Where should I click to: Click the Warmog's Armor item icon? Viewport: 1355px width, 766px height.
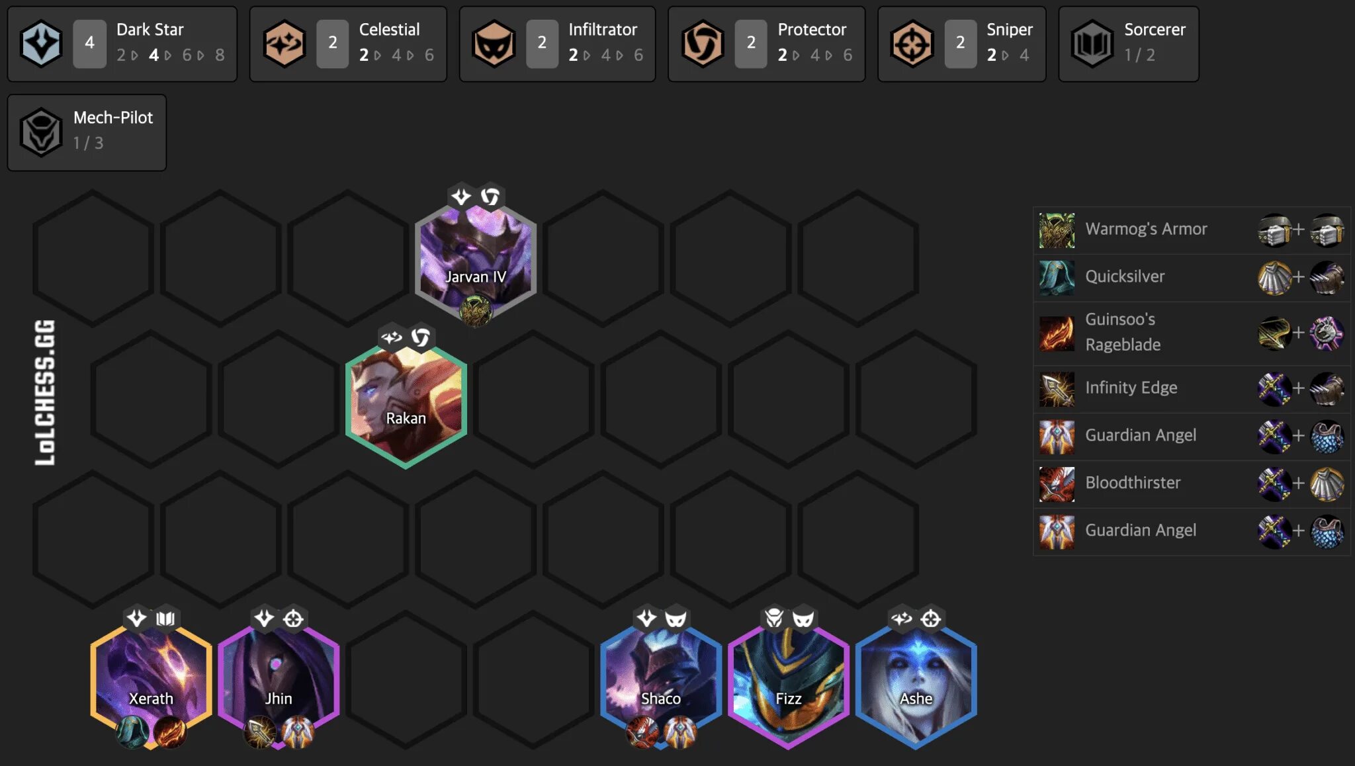click(x=1057, y=230)
